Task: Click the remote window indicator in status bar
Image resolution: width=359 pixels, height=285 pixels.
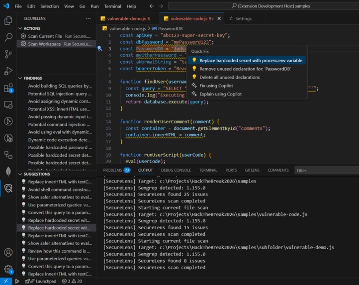Action: (x=6, y=281)
